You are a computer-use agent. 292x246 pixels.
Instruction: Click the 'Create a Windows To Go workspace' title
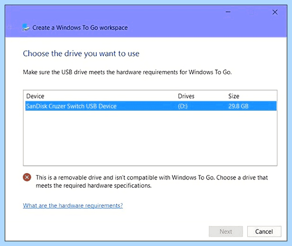[80, 28]
